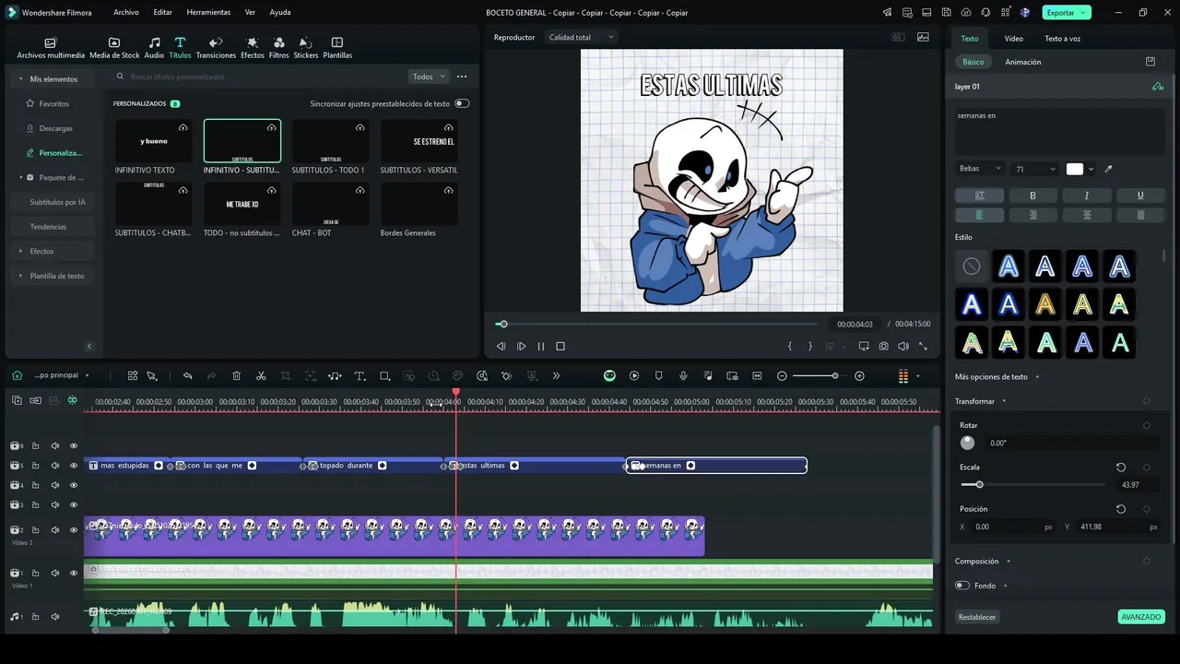The height and width of the screenshot is (664, 1180).
Task: Click the eyedropper color picker icon
Action: [1108, 169]
